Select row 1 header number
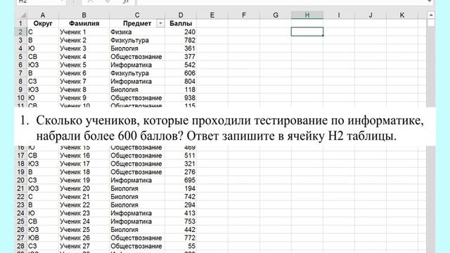Screen dimensions: 450x253 pyautogui.click(x=20, y=23)
